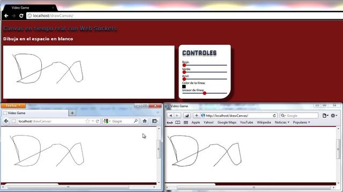This screenshot has width=343, height=192.
Task: Open the Yahoo! bookmark in Safari
Action: (208, 123)
